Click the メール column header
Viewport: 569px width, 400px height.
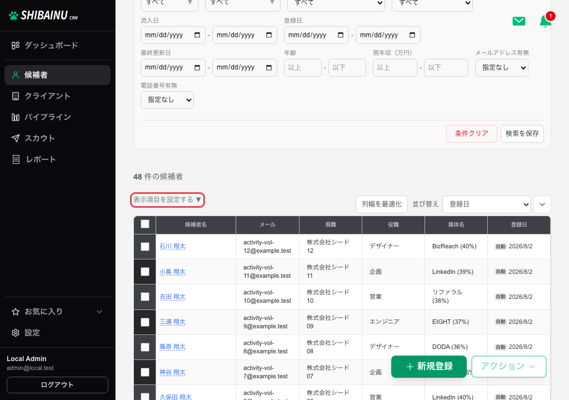pyautogui.click(x=267, y=224)
